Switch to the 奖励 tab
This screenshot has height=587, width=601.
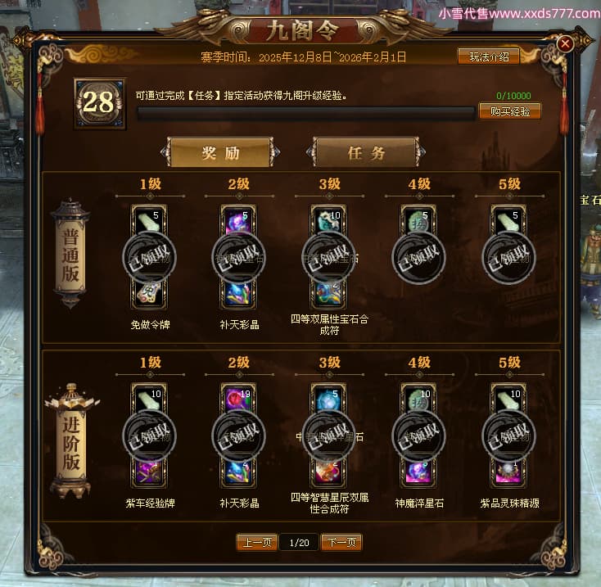[220, 153]
